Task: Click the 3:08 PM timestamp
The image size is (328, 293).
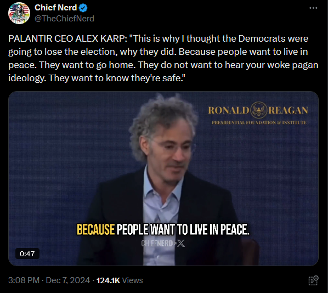Action: point(24,280)
